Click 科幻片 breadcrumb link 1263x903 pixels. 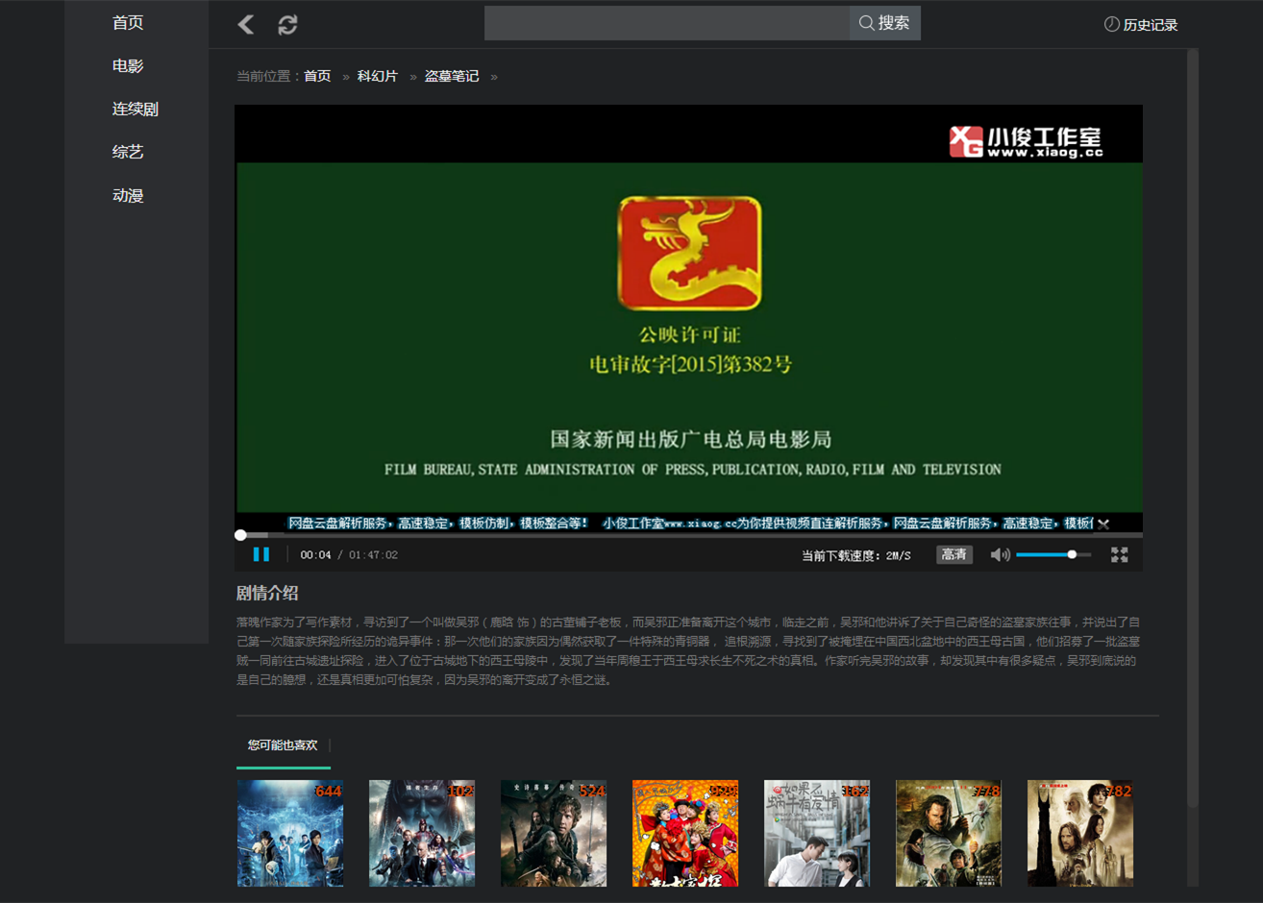377,76
